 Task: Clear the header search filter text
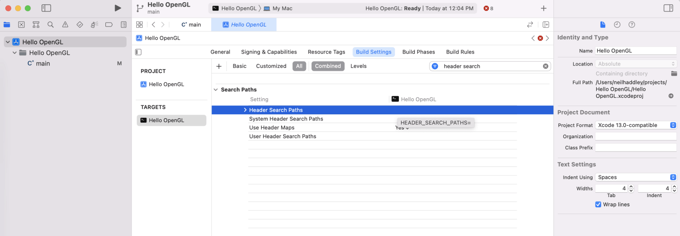pos(546,66)
